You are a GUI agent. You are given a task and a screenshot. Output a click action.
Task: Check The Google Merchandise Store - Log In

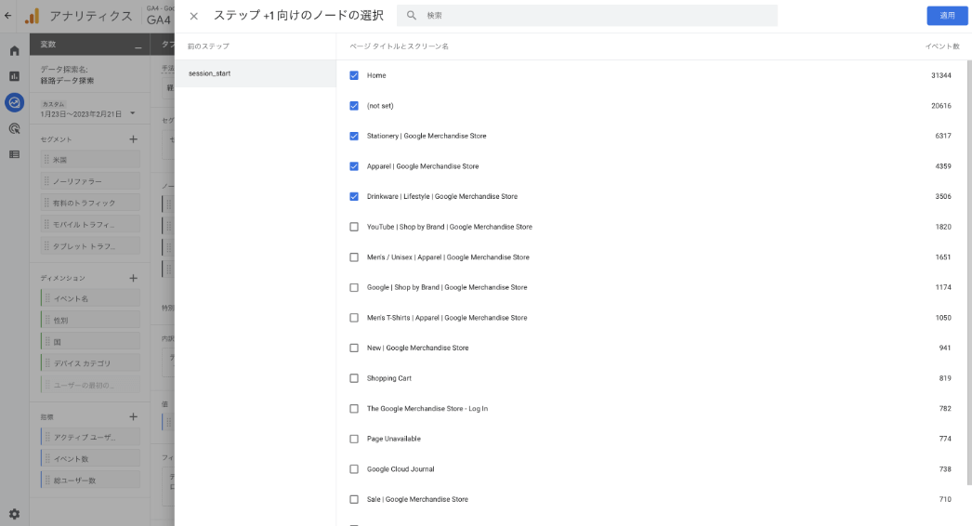tap(354, 409)
